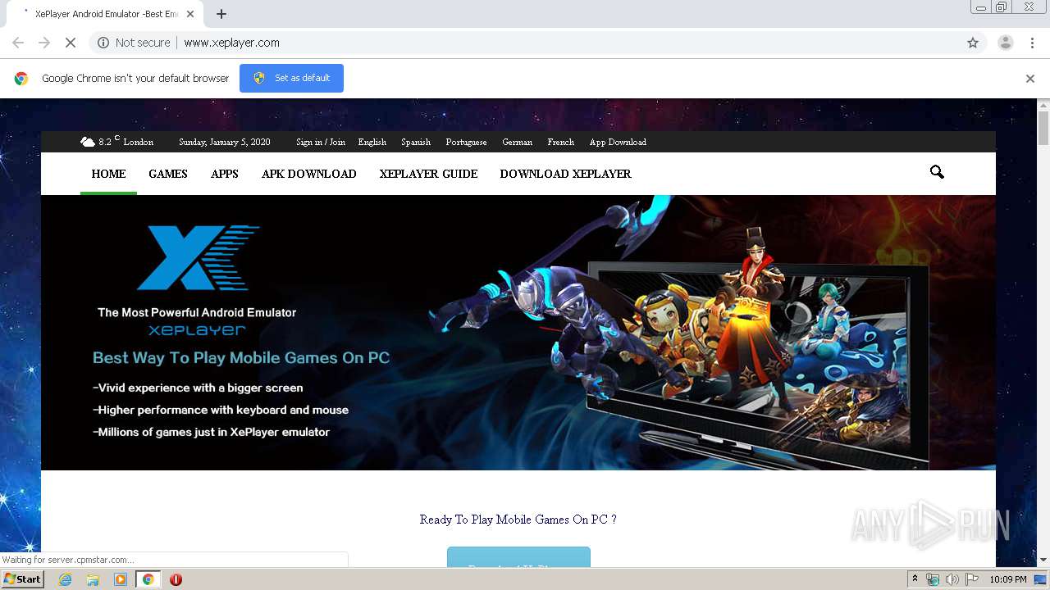Open GAMES menu item
This screenshot has height=590, width=1050.
click(x=168, y=174)
